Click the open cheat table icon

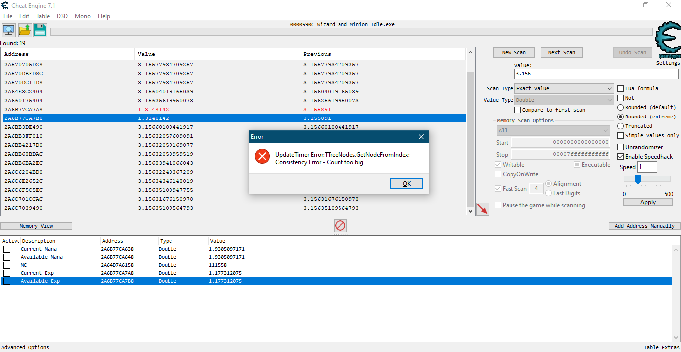click(x=24, y=30)
